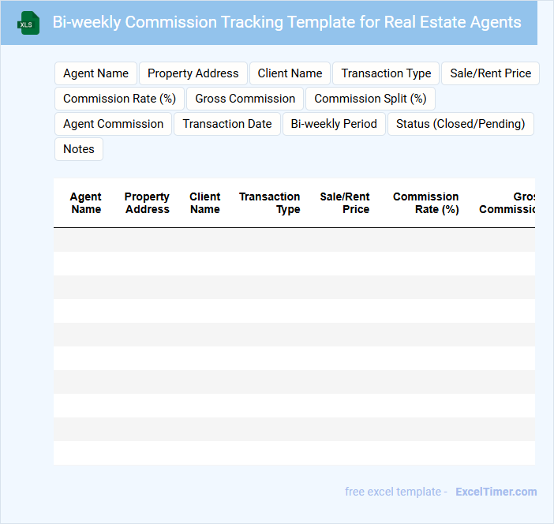Click the Agent Name column header
Viewport: 554px width, 524px height.
point(85,203)
